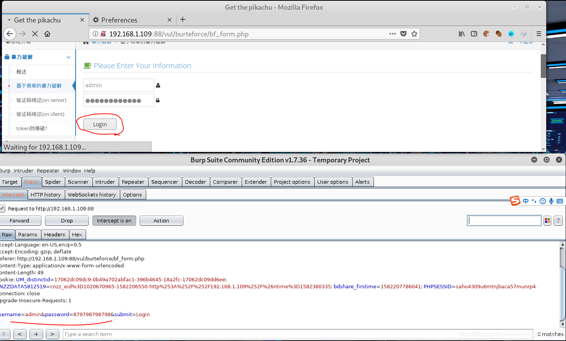Go to next search match button
This screenshot has width=566, height=341.
tap(52, 334)
